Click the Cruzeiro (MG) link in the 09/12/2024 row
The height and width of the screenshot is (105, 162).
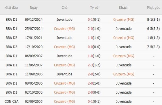pos(124,19)
